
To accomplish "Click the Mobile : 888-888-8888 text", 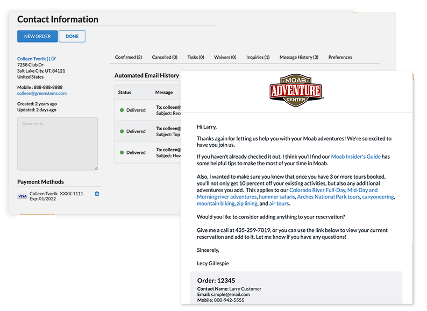I will (x=40, y=87).
